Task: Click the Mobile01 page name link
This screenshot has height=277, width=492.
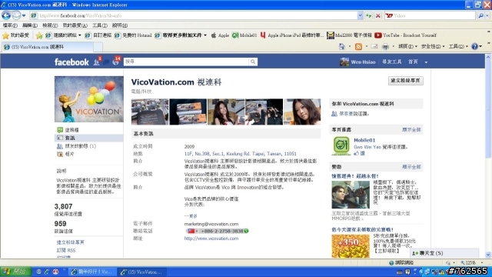Action: (x=364, y=140)
